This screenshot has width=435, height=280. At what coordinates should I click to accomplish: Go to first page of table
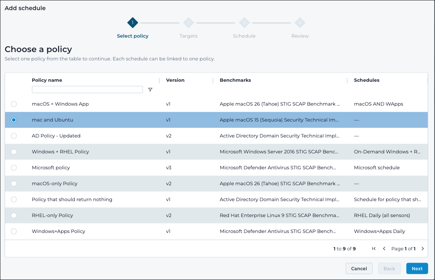click(x=374, y=249)
